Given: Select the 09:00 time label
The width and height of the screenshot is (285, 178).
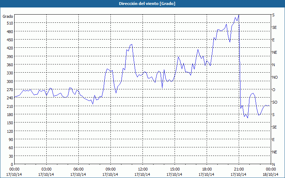Looking at the screenshot, I should (x=110, y=169).
